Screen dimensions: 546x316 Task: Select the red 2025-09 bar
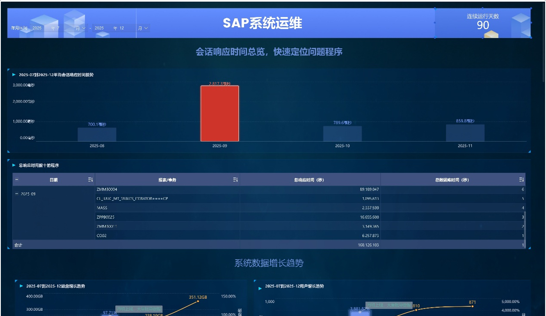pos(219,113)
